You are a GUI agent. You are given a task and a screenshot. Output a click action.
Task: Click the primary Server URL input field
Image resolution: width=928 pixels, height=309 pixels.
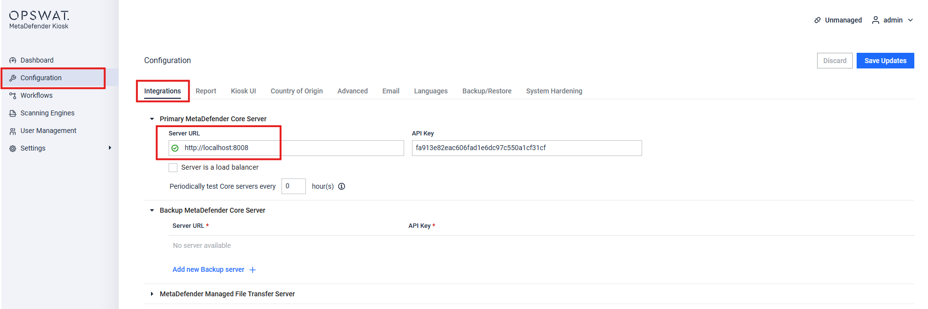286,148
